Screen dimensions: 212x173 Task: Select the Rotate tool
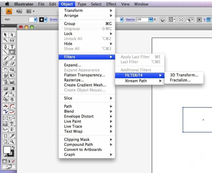[5, 70]
